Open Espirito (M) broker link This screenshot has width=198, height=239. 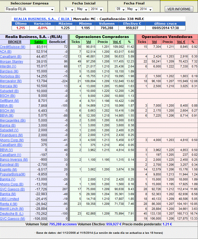9,170
